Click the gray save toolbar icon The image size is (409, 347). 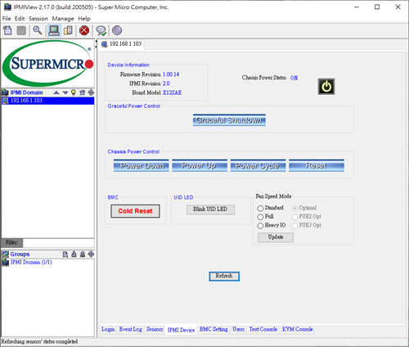pos(21,30)
